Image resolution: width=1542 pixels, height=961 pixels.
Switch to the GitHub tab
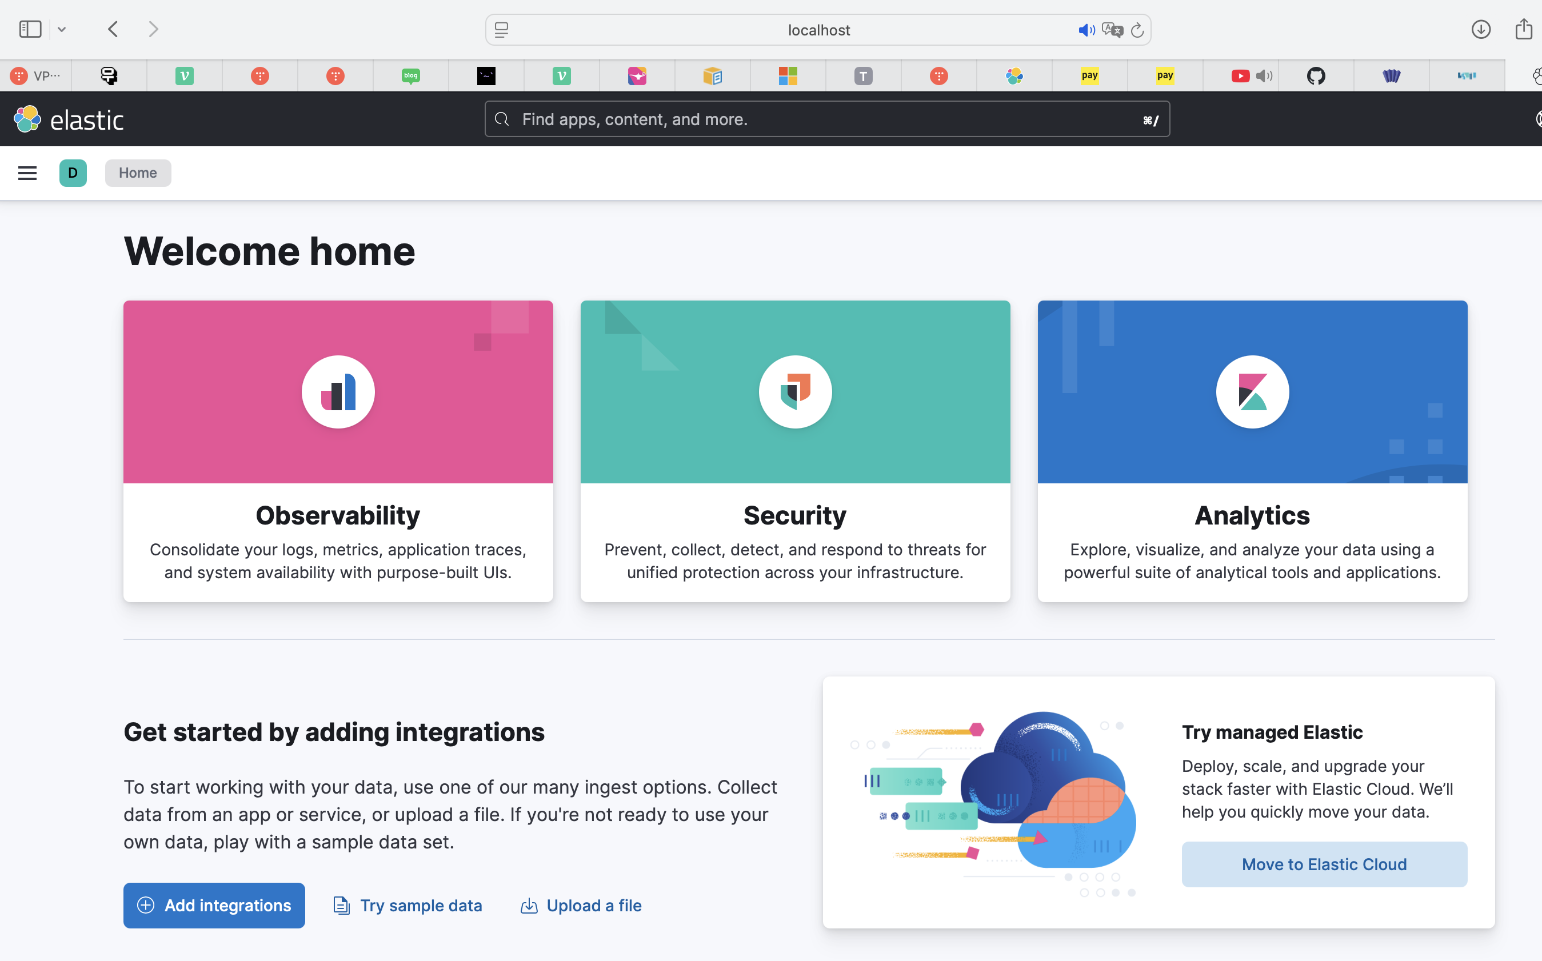pos(1316,76)
